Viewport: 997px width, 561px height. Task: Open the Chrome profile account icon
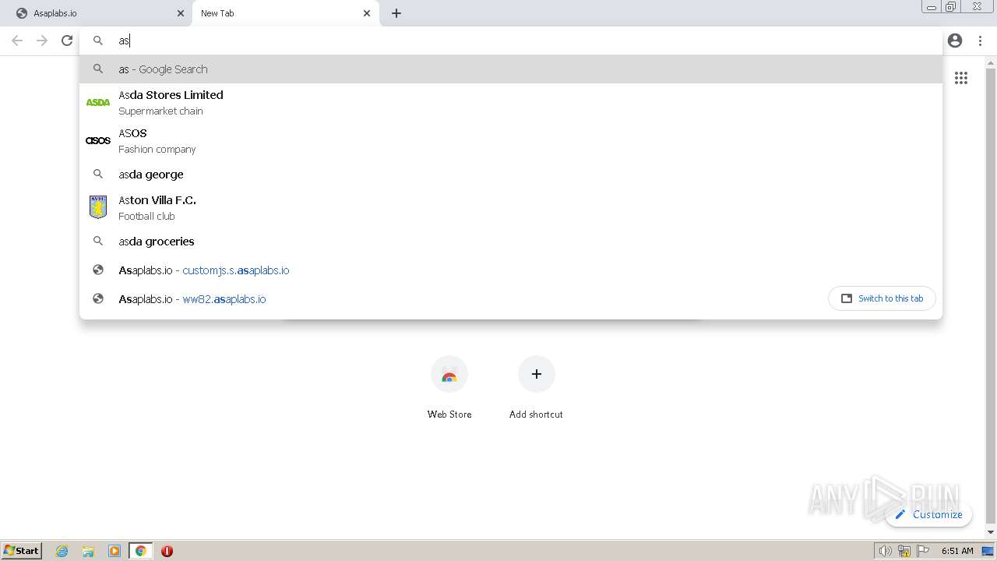pos(955,41)
